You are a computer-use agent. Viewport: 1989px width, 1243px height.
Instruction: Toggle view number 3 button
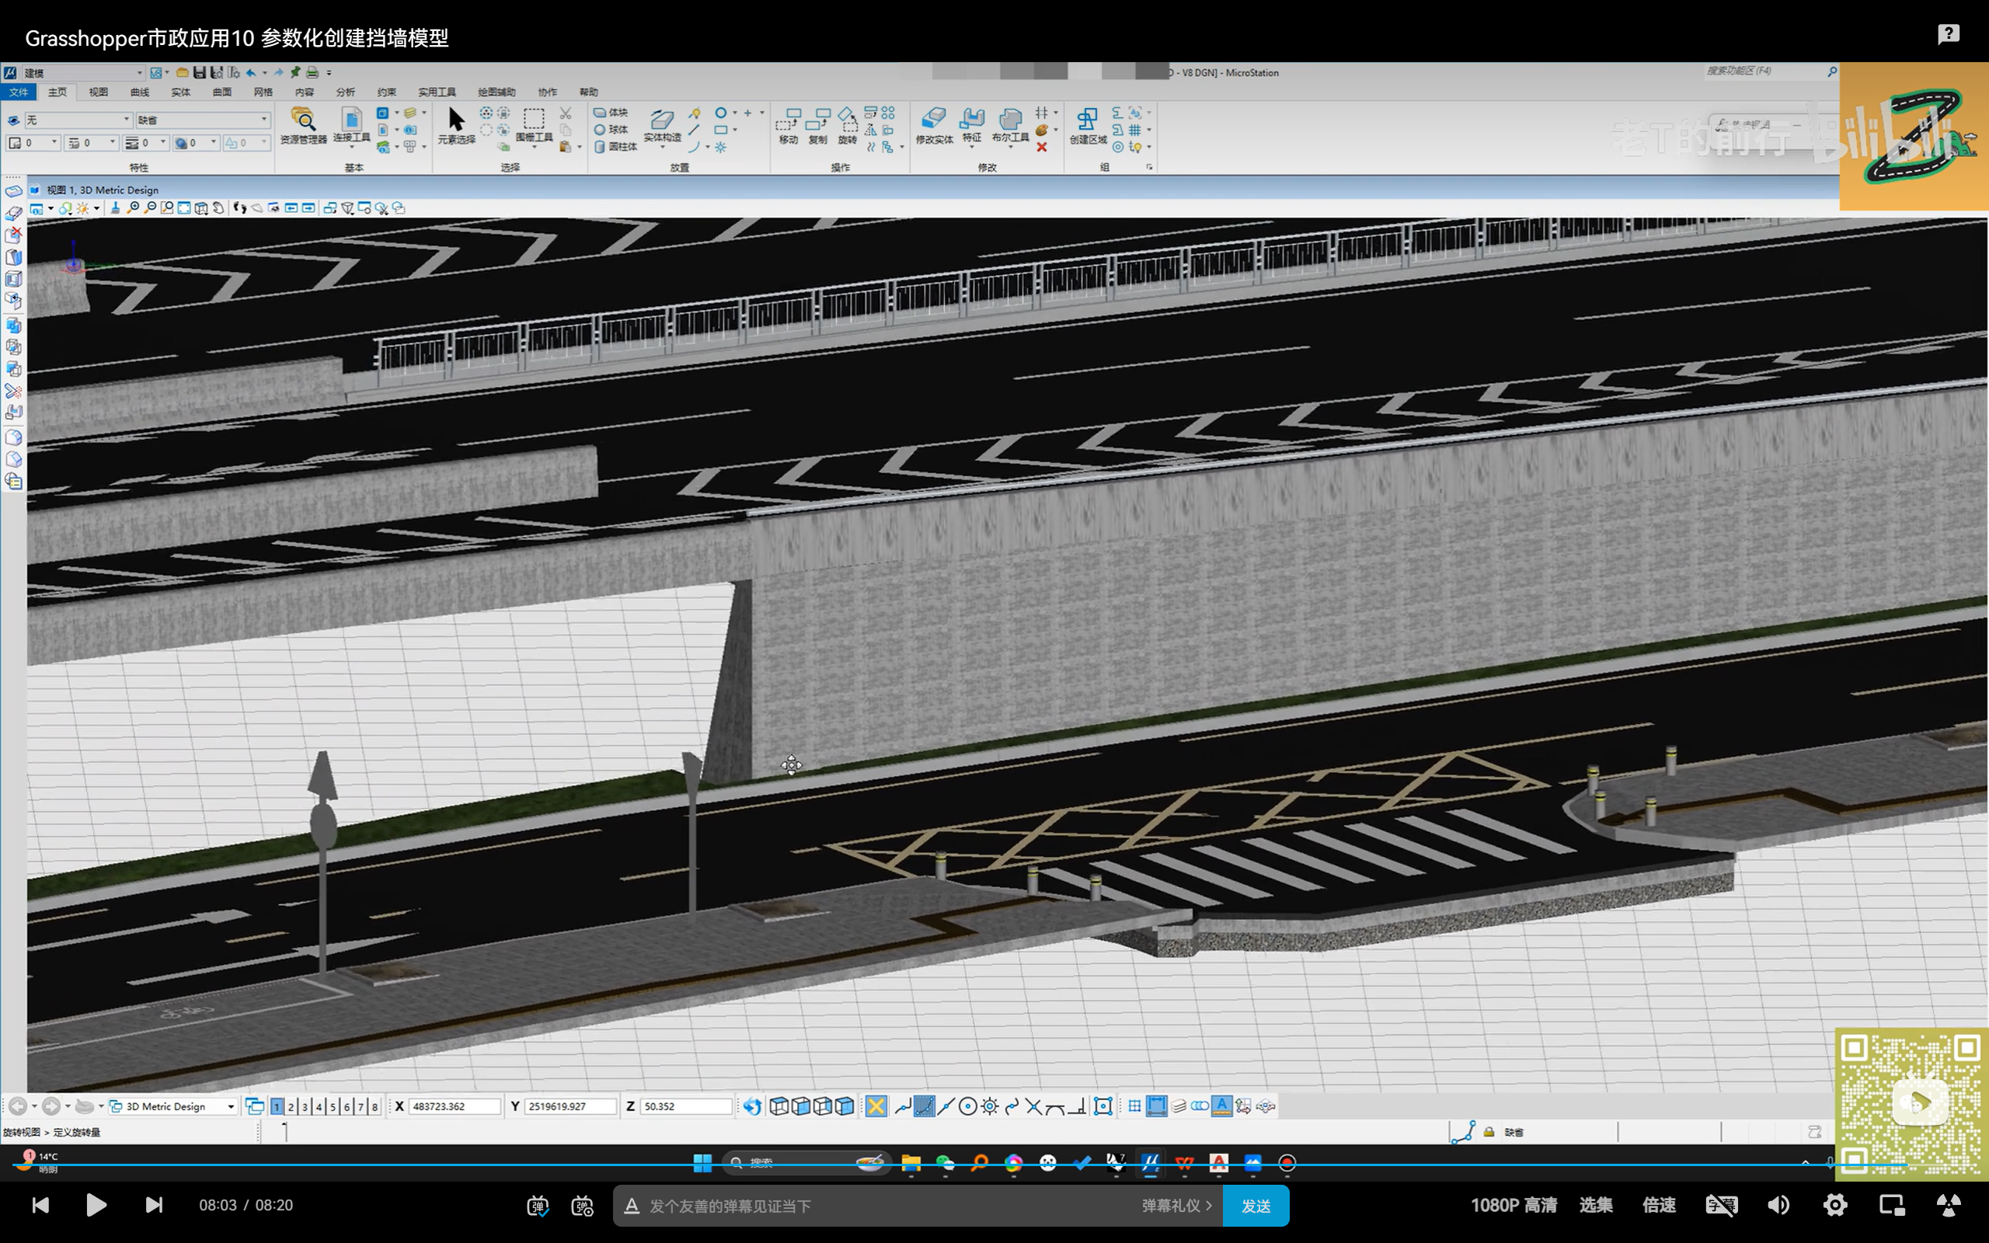305,1106
